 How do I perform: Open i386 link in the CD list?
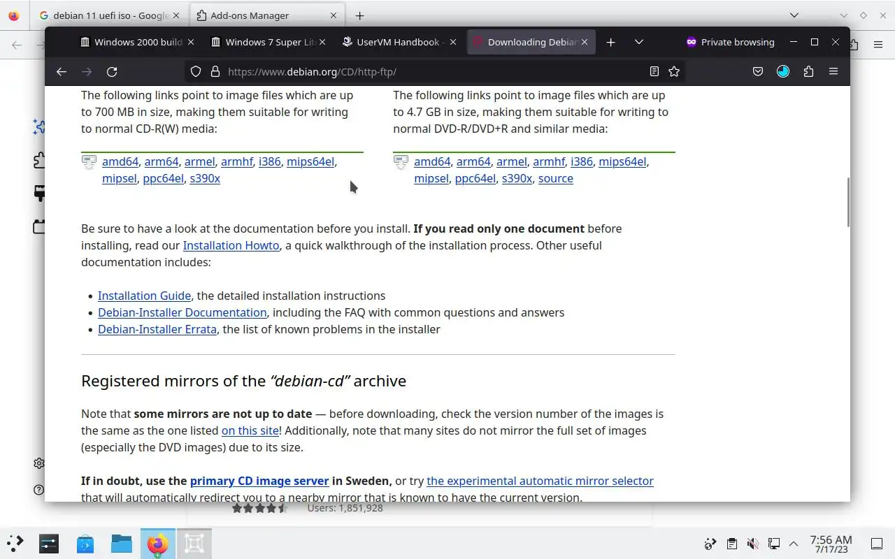(x=270, y=161)
